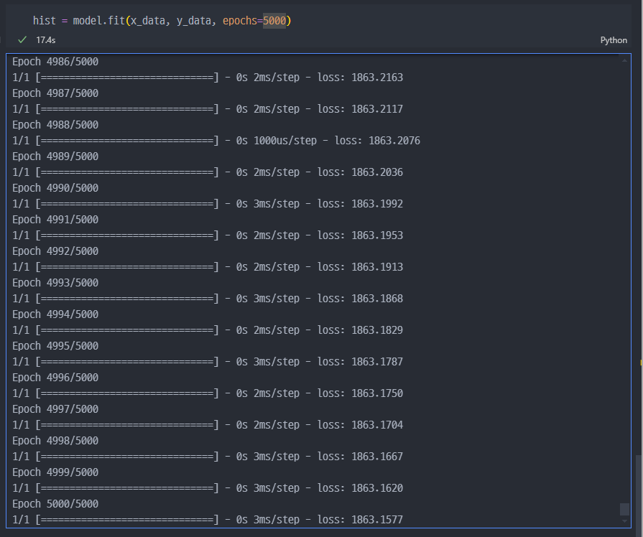
Task: Click the output scroll up arrow
Action: [x=624, y=61]
